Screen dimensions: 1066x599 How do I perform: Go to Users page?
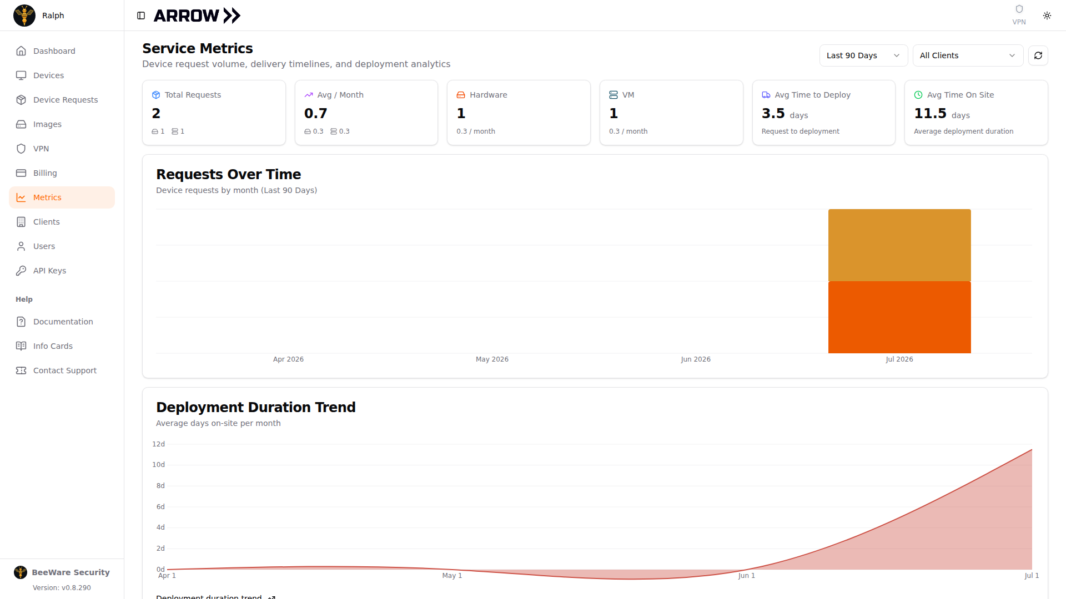(62, 246)
